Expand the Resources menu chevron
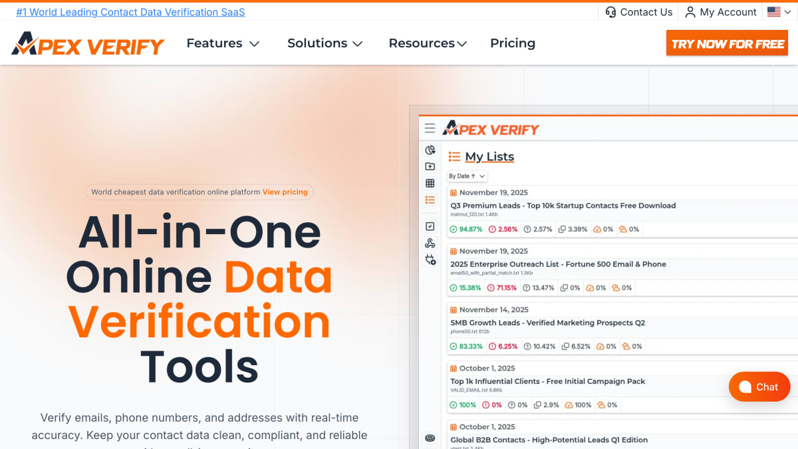 (x=462, y=44)
